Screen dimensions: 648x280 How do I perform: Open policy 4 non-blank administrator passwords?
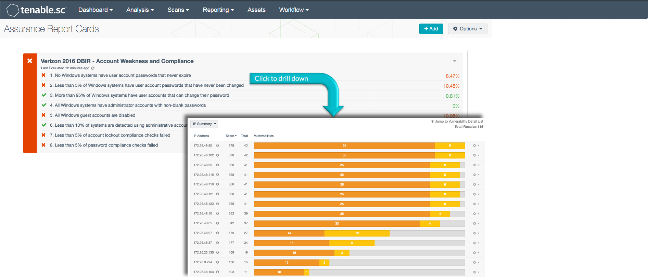coord(128,105)
